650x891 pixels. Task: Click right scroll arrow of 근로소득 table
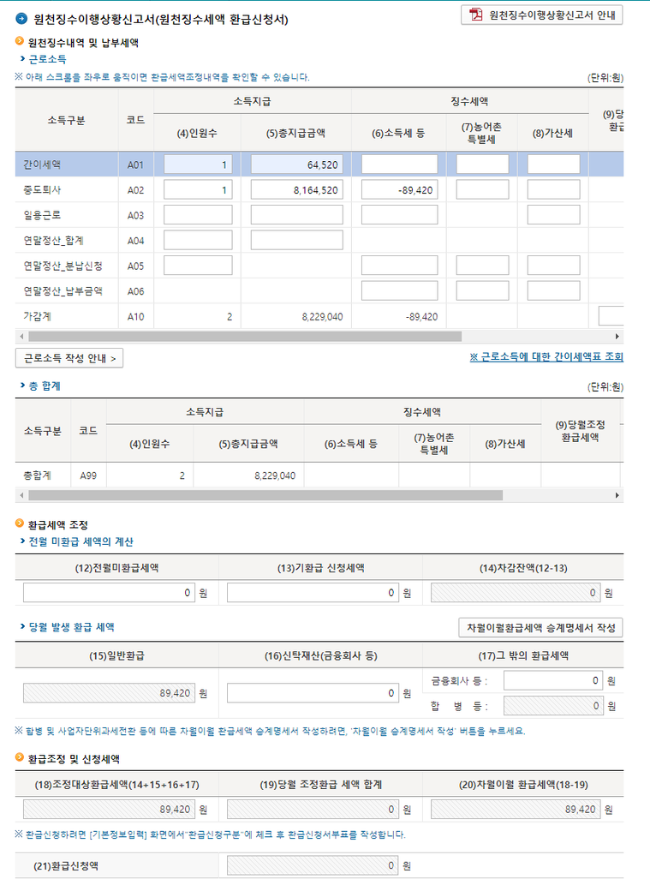tap(617, 337)
